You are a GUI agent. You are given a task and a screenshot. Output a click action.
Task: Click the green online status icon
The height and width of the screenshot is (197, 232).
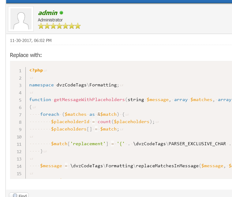tap(62, 13)
